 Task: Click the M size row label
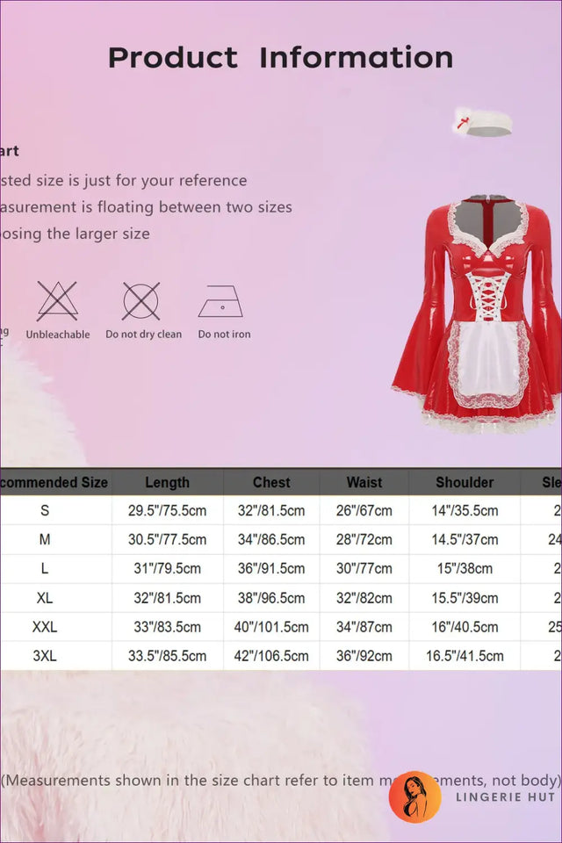click(x=45, y=539)
